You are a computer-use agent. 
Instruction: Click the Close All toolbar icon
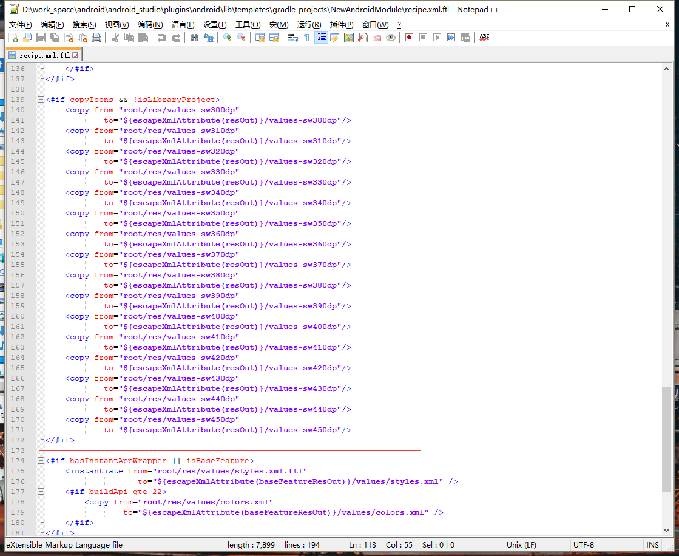[x=83, y=38]
